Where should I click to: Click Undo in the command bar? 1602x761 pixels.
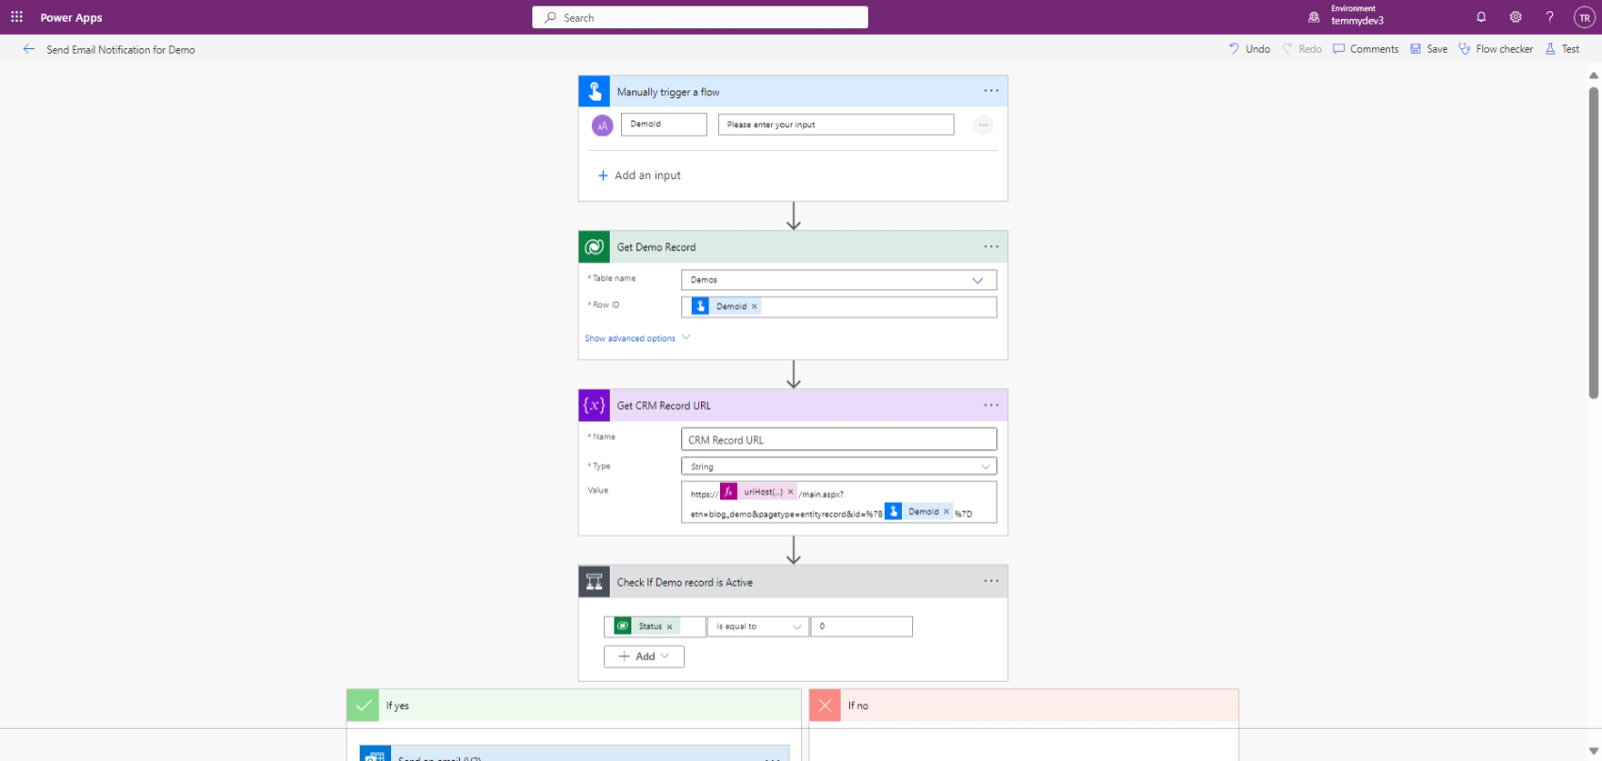pyautogui.click(x=1250, y=49)
